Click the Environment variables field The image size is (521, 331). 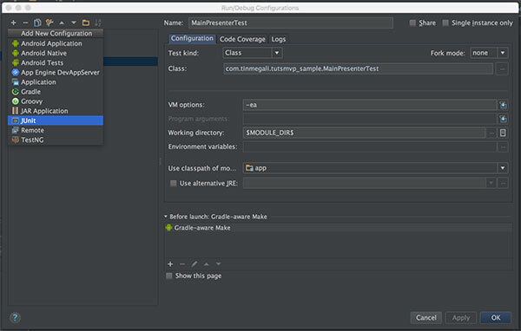pos(370,146)
